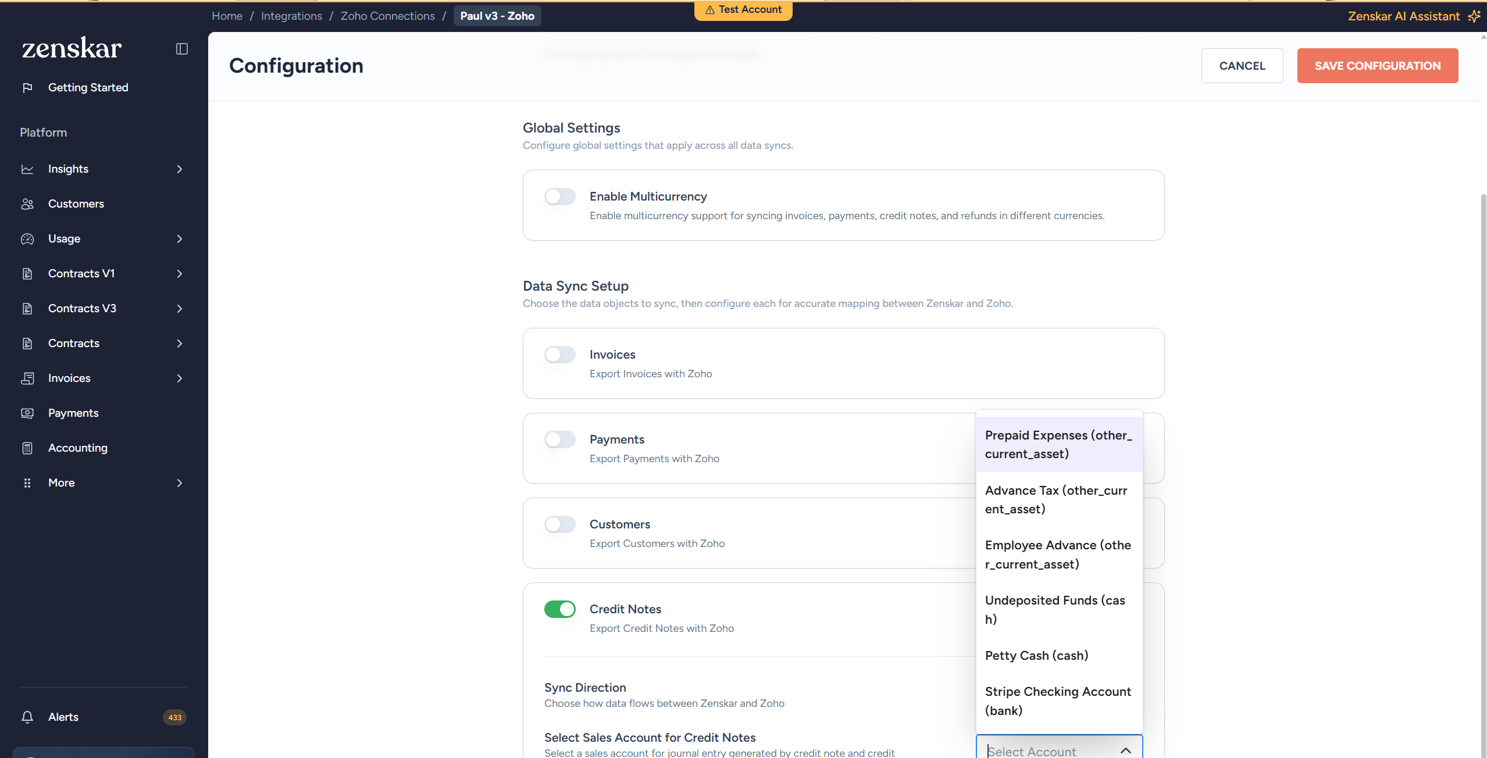
Task: Enable the Multicurrency toggle
Action: click(559, 196)
